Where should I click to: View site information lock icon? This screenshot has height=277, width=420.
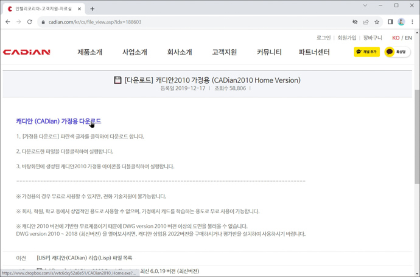pos(43,22)
